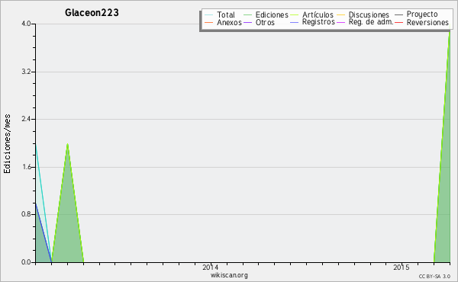
Task: Click the 0.8 y-axis value
Action: 26,214
